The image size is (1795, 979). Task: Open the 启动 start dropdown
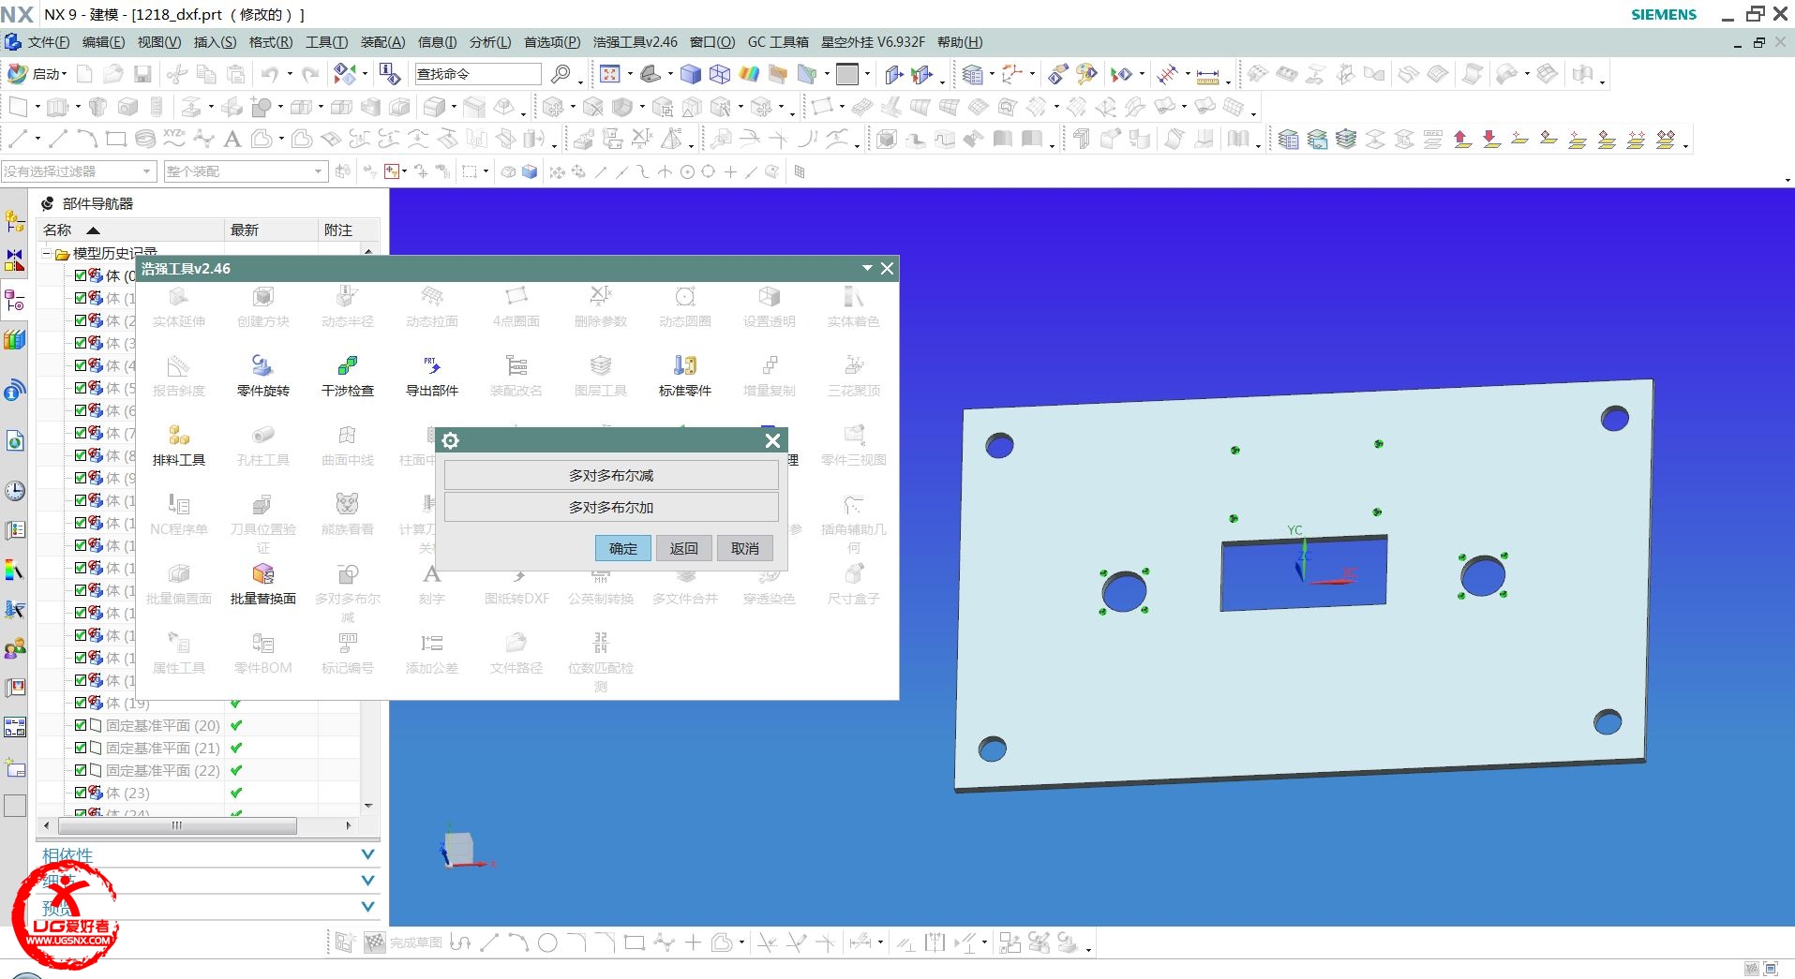38,74
